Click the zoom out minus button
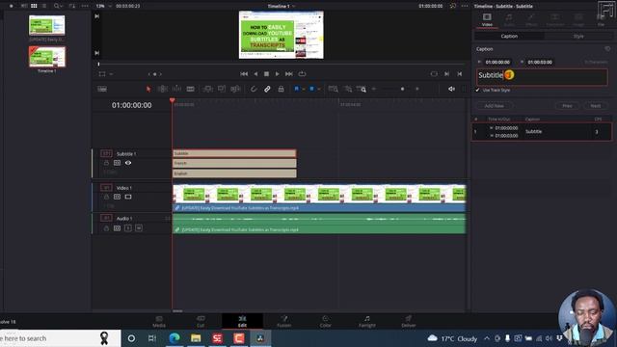 [x=374, y=89]
